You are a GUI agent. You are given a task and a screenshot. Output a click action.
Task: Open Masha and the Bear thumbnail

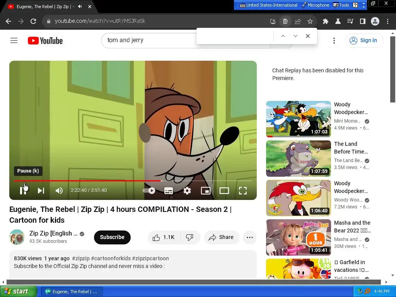click(298, 237)
